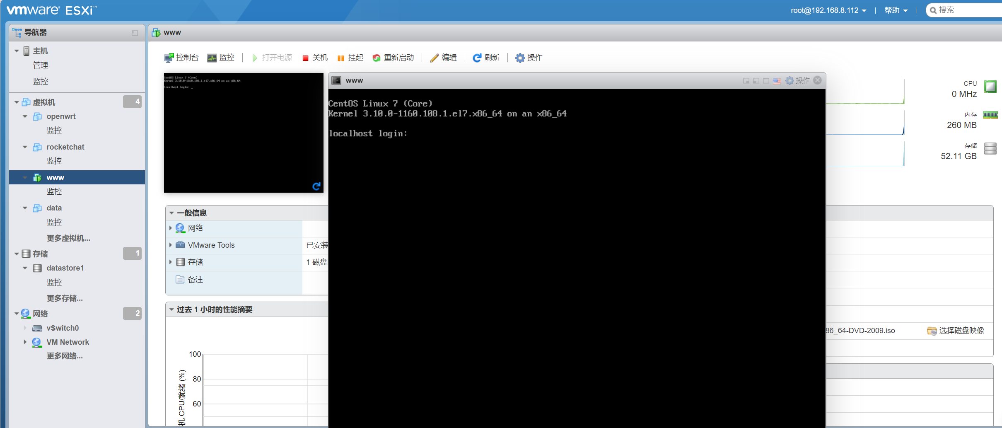Click the 虚拟机 count badge 4

(x=133, y=102)
